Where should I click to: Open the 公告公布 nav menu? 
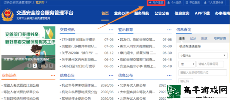pyautogui.click(x=162, y=13)
